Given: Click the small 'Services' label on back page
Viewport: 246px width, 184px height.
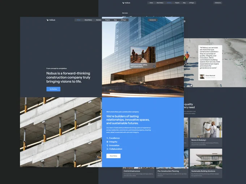Looking at the screenshot, I should 125,13.
